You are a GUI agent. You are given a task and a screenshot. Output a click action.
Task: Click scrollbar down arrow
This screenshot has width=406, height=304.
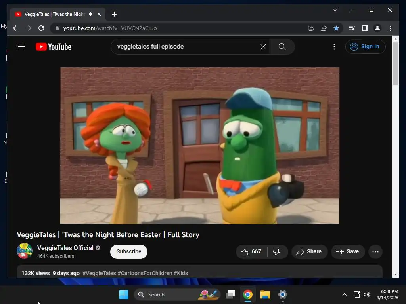point(395,274)
